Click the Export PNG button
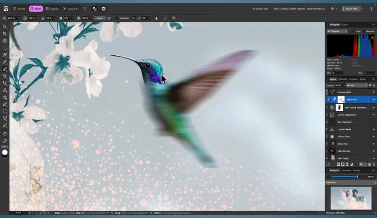 (x=351, y=9)
